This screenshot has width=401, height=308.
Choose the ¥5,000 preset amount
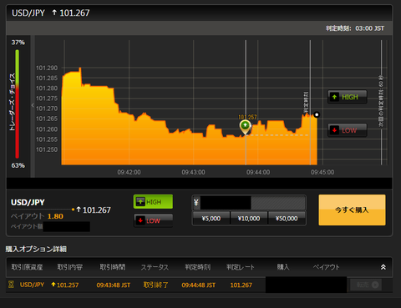211,219
